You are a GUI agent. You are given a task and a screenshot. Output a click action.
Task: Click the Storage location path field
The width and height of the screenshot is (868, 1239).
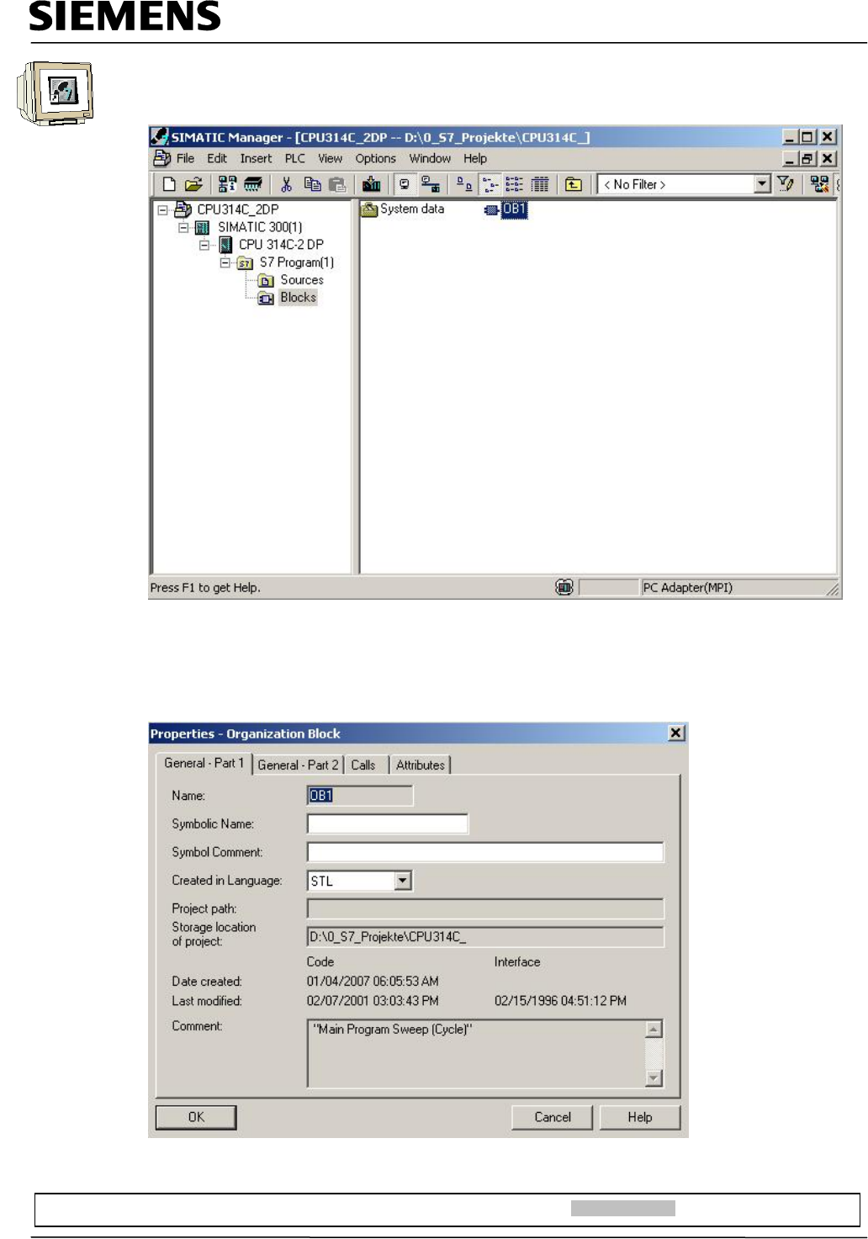(485, 937)
